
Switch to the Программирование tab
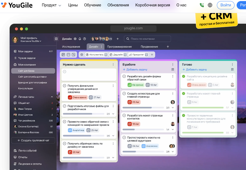pos(119,47)
